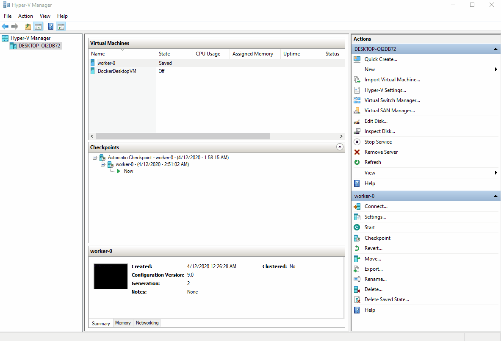Collapse the DESKTOP-OI2DB72 actions section arrow

coord(495,49)
